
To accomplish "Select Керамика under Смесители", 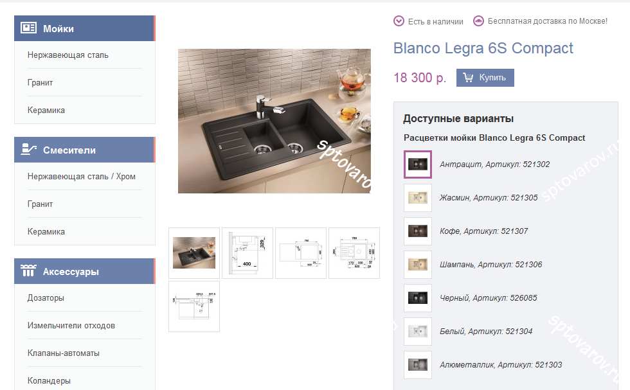I will tap(46, 232).
